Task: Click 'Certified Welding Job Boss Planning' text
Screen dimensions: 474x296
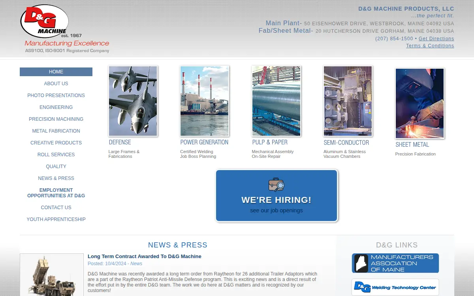Action: [198, 154]
